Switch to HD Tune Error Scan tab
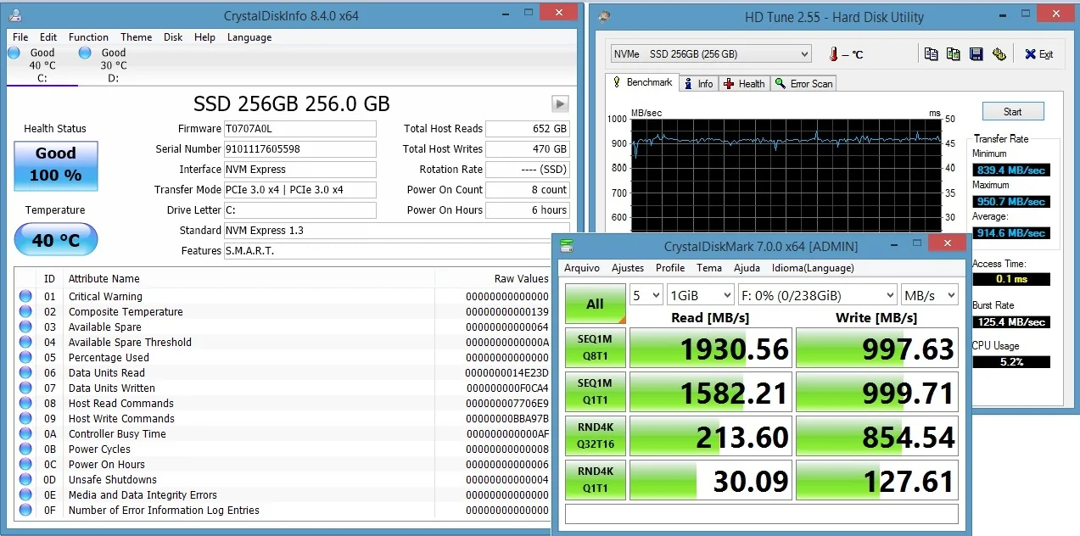The width and height of the screenshot is (1080, 536). 803,83
